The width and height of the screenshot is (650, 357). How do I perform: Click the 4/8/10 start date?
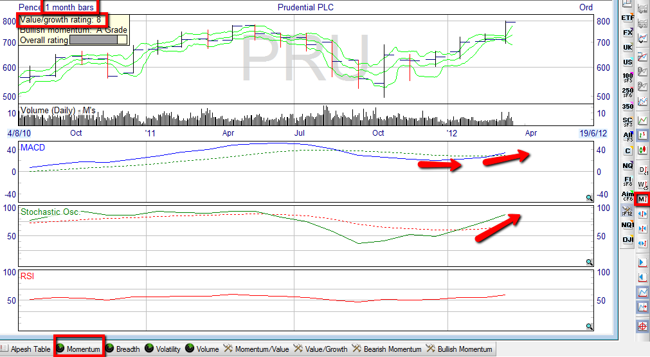[x=19, y=133]
